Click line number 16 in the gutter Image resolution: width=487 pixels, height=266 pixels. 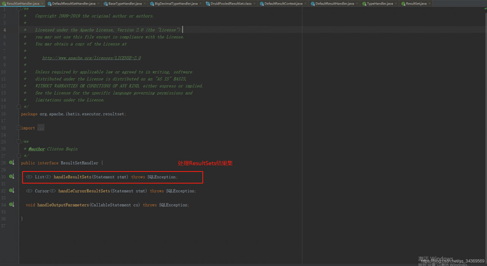[x=3, y=114]
